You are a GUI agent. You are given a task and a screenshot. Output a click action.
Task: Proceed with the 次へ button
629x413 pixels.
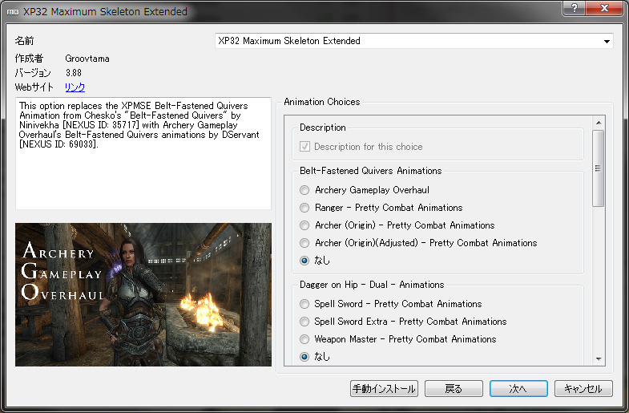coord(518,388)
